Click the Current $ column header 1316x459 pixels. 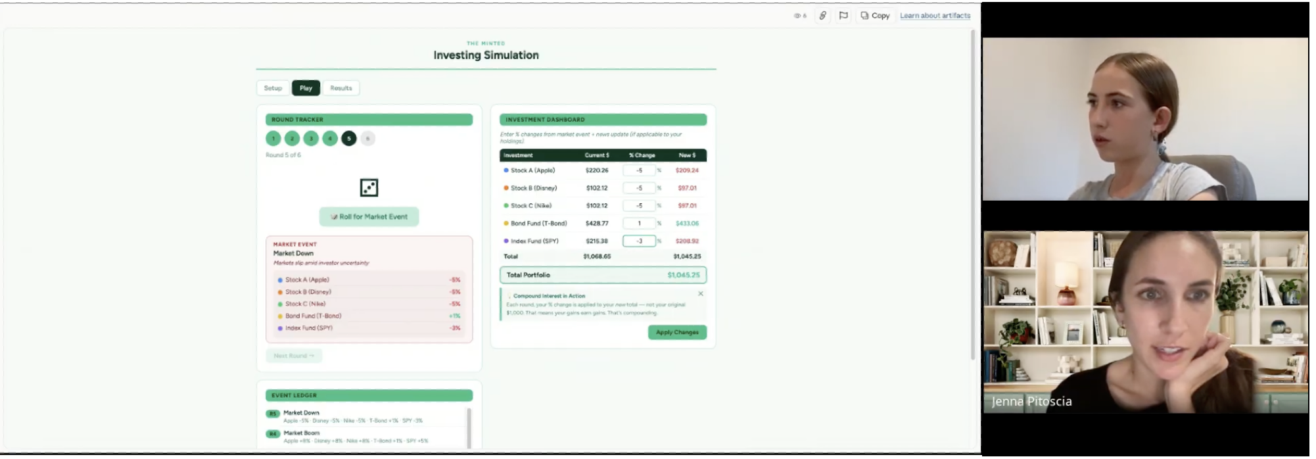click(597, 155)
